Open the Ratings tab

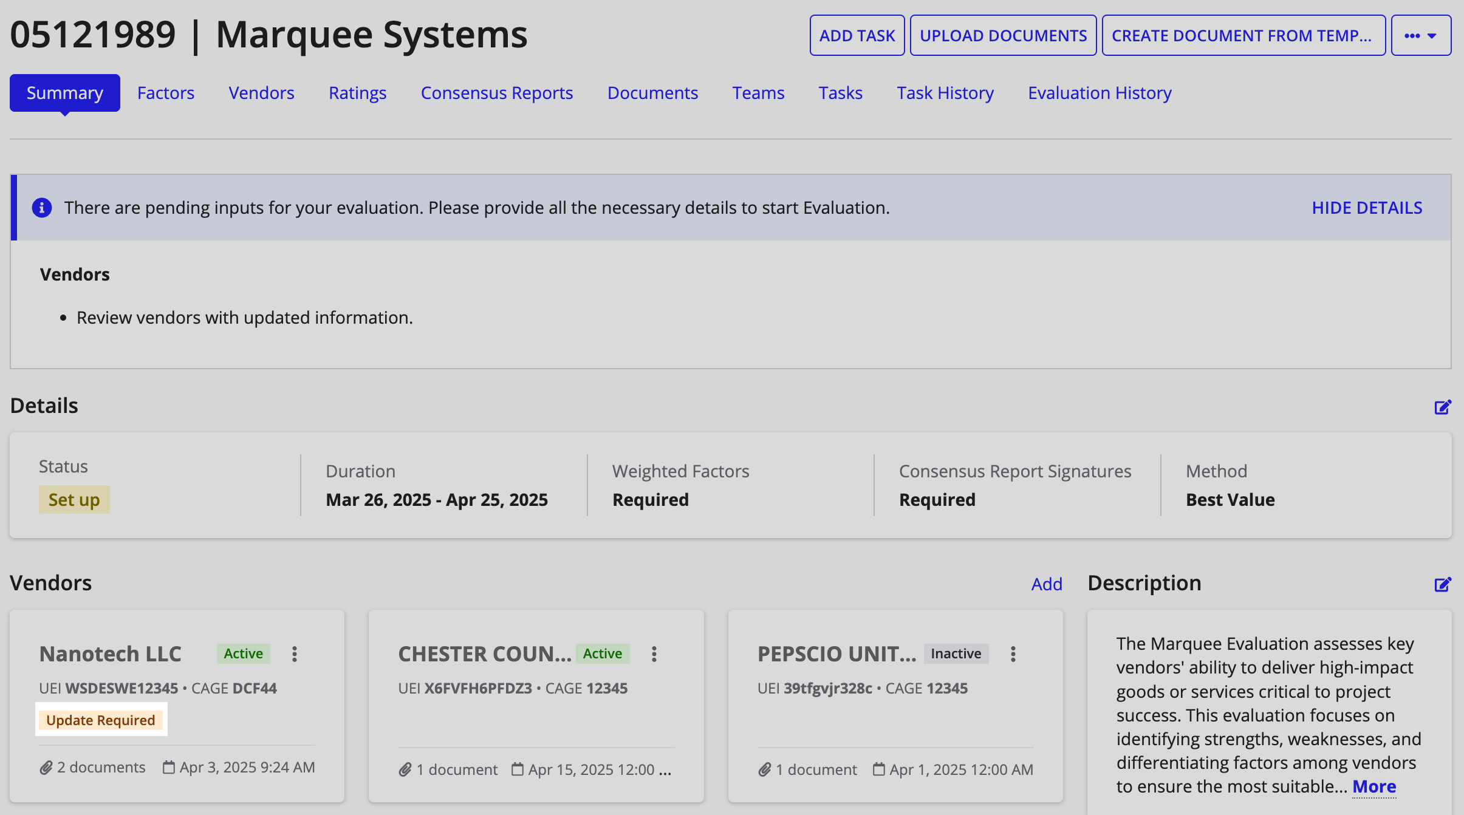[x=358, y=93]
